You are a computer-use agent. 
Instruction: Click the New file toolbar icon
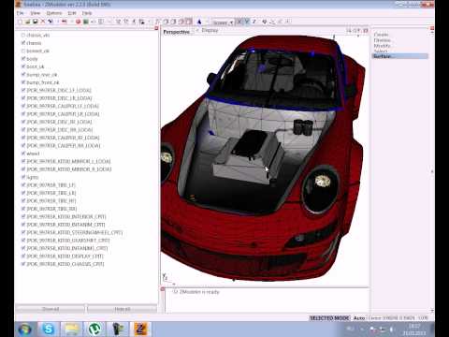point(20,22)
